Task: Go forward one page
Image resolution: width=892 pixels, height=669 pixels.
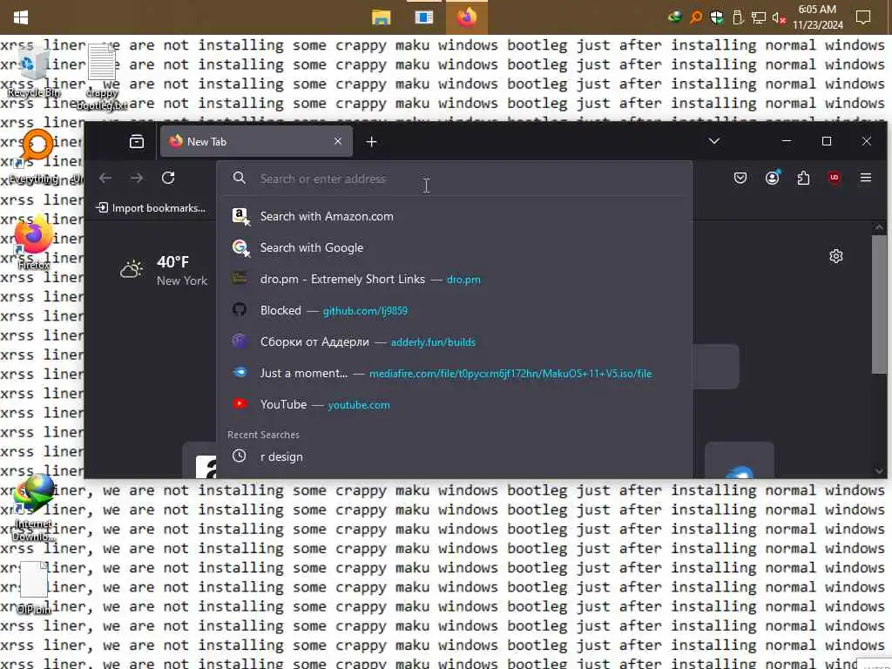Action: tap(137, 178)
